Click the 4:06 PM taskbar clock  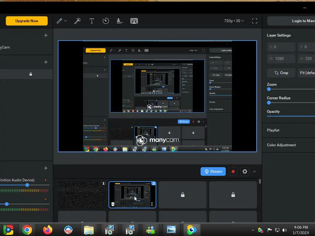pos(301,227)
